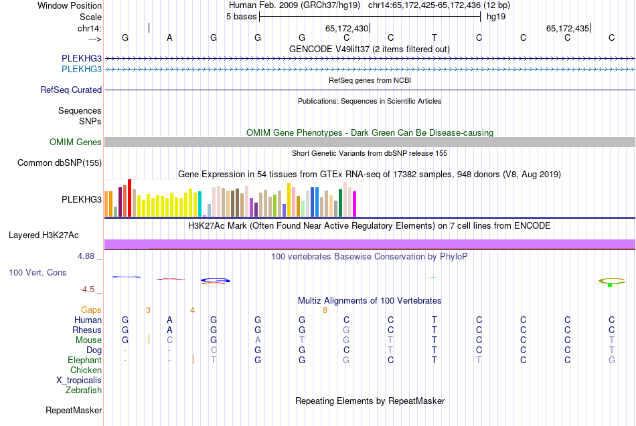Viewport: 636px width, 426px height.
Task: Click the chr14: ruler label
Action: 90,28
